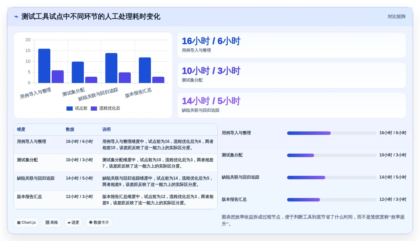Click the 进度 tag chip
This screenshot has height=241, width=420.
click(x=73, y=222)
